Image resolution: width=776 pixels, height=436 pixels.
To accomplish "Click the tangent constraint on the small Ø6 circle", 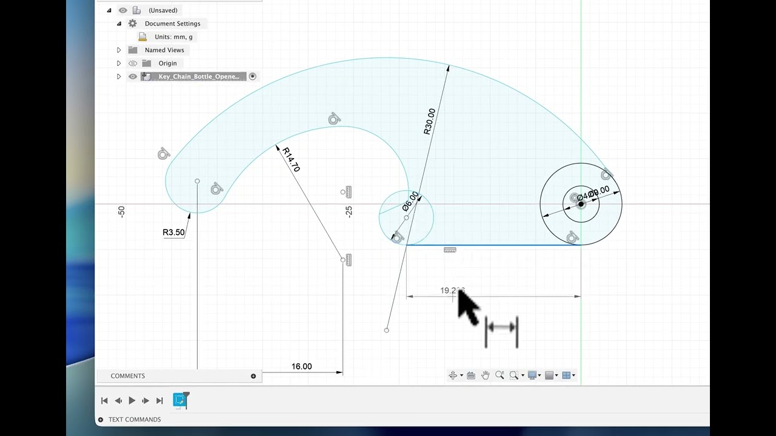I will click(x=397, y=238).
